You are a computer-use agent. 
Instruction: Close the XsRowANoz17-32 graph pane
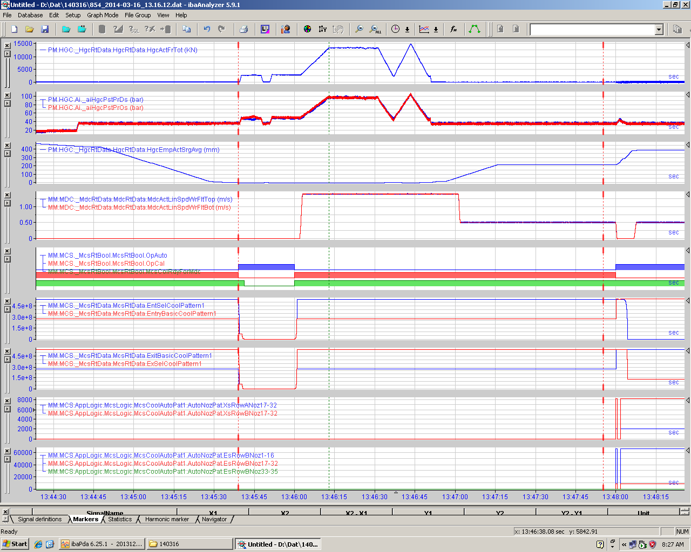(7, 401)
